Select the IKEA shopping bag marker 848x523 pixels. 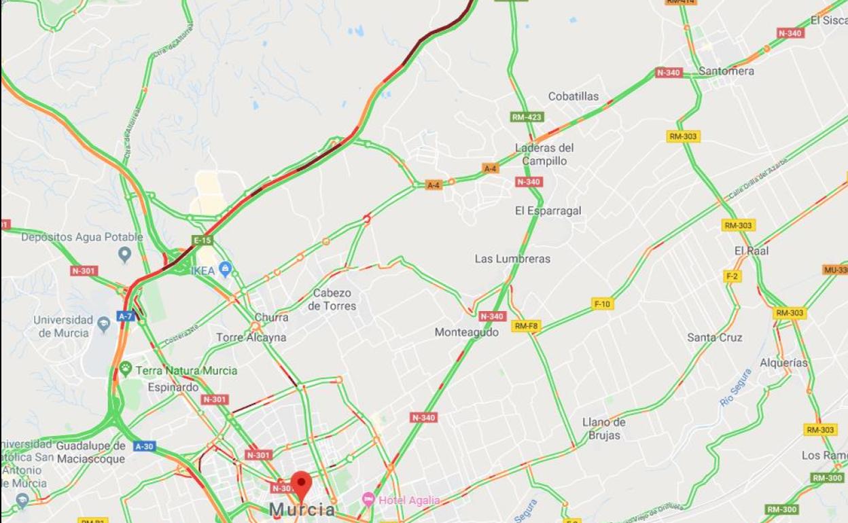(x=226, y=270)
